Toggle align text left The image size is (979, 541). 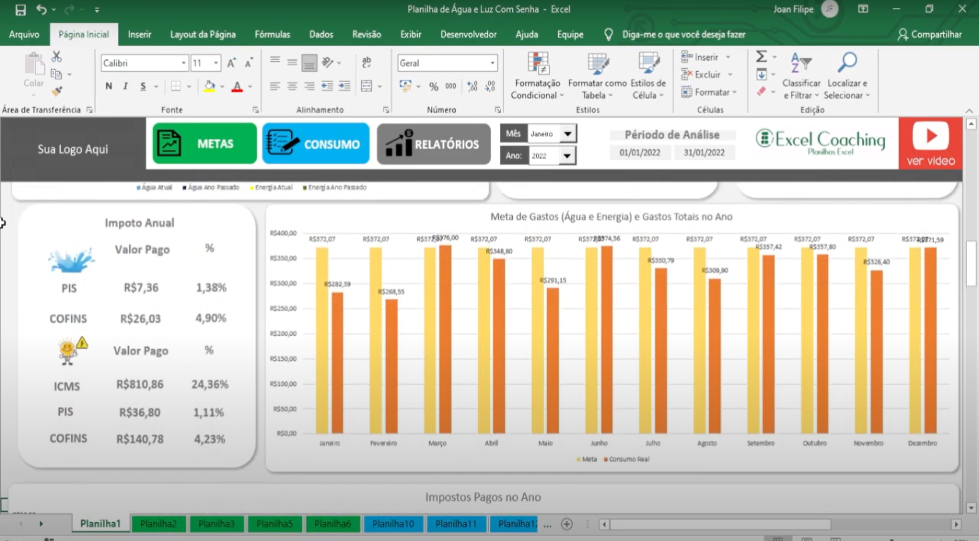275,86
